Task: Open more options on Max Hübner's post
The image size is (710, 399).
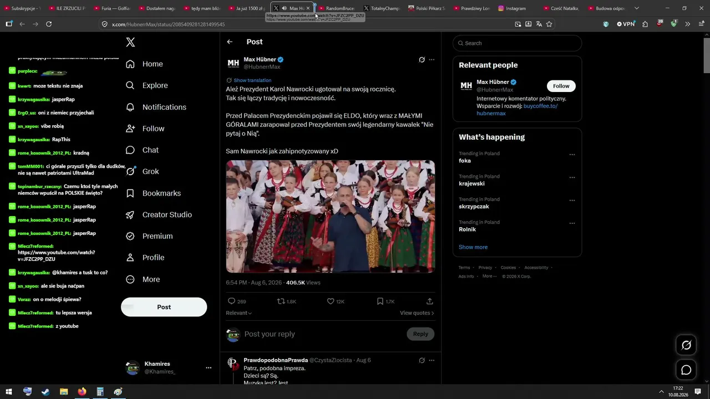Action: (432, 59)
